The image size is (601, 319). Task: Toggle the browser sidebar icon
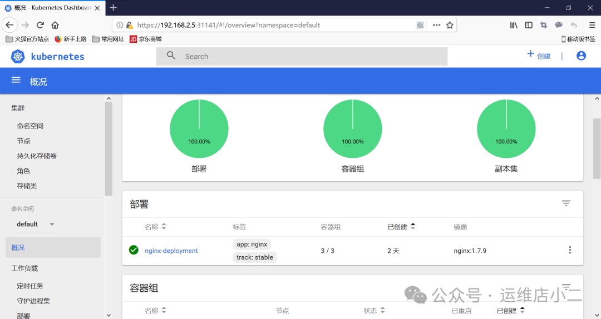529,25
